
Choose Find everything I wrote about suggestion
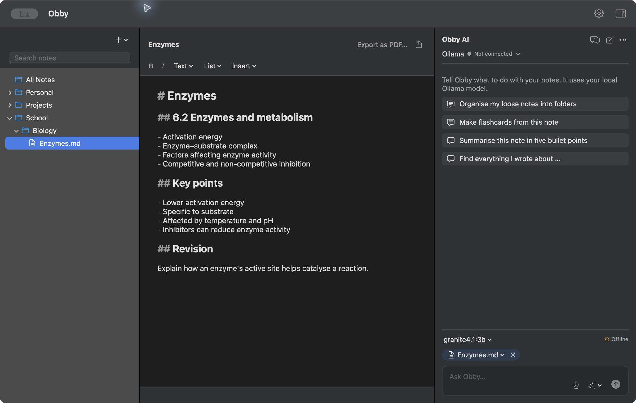535,159
